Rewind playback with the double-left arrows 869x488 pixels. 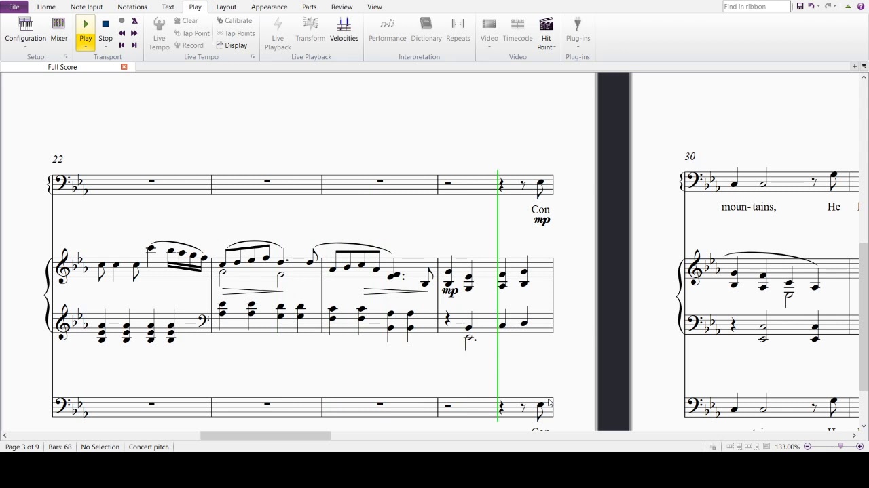122,33
